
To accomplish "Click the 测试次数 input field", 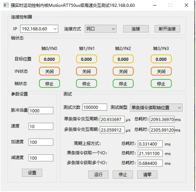I will 95,107.
